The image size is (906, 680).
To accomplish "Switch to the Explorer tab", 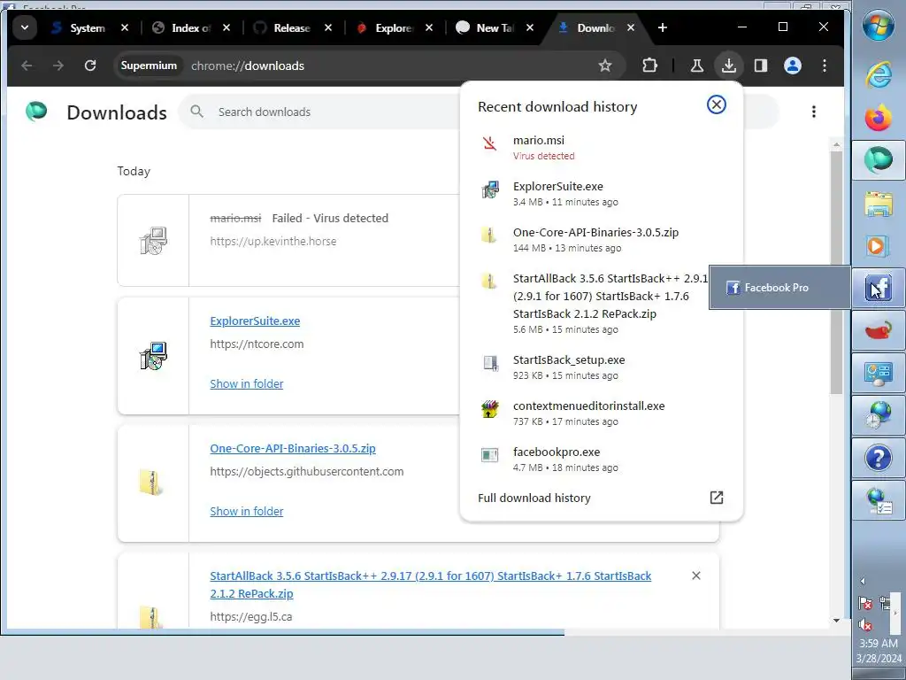I will [394, 27].
